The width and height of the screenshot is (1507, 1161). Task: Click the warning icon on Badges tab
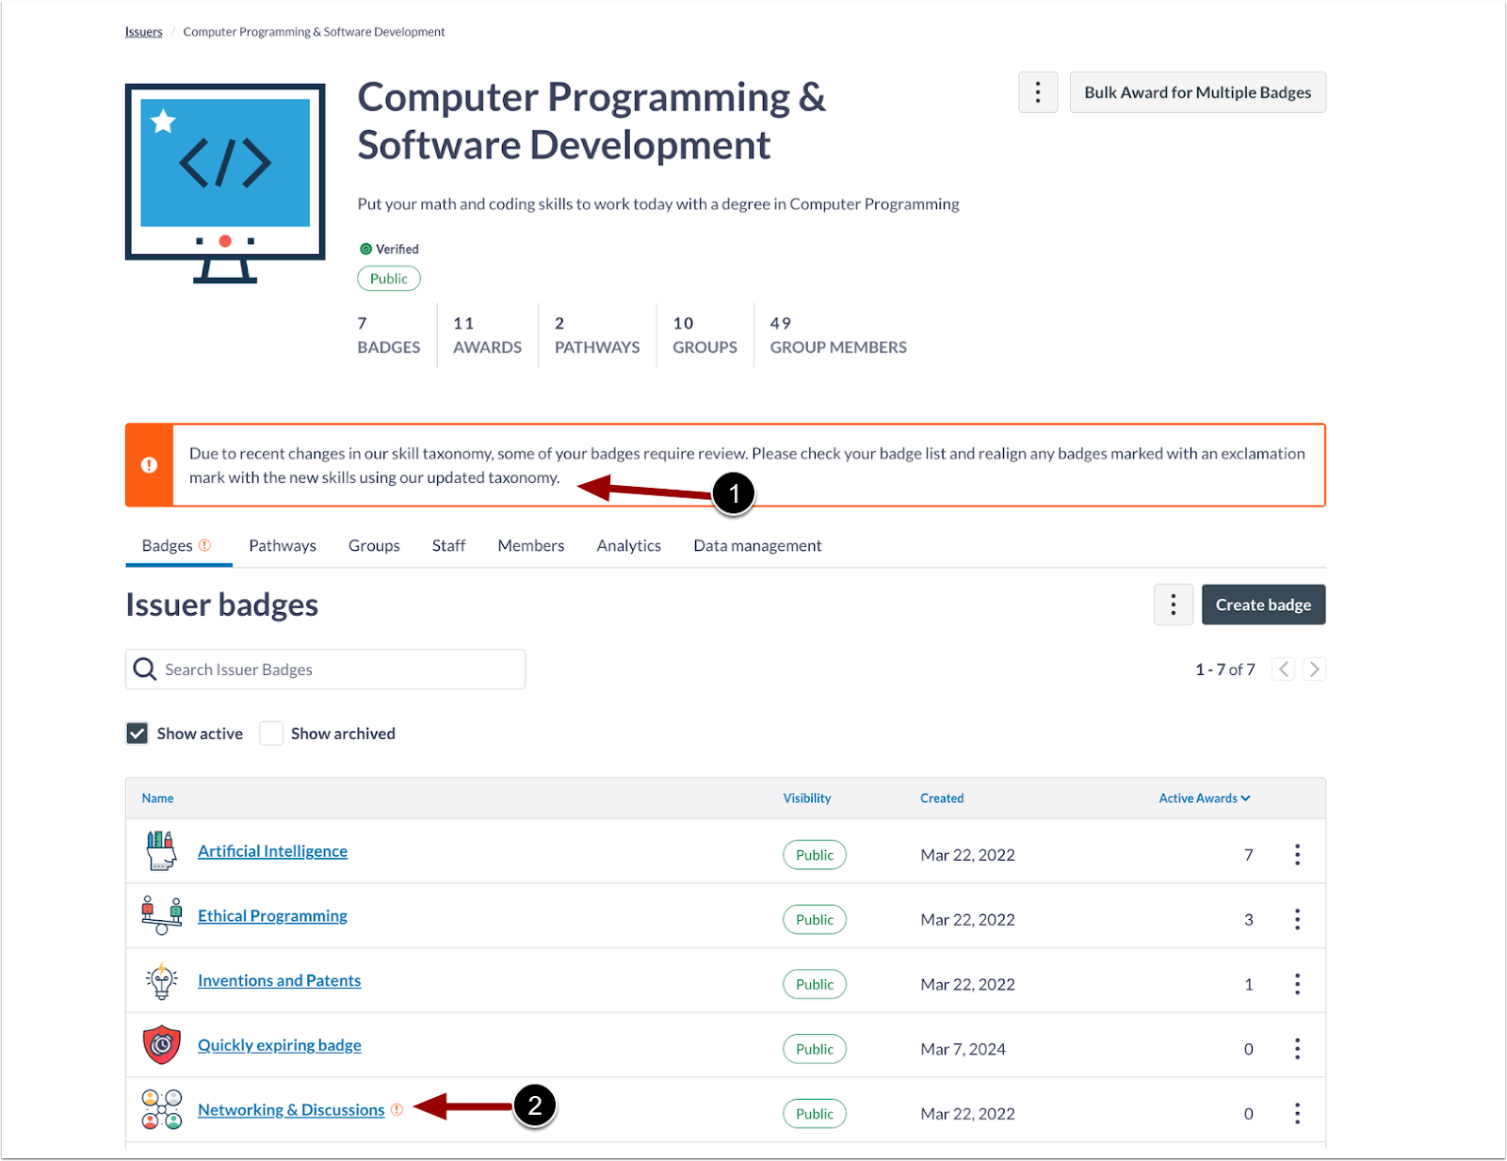(x=204, y=545)
